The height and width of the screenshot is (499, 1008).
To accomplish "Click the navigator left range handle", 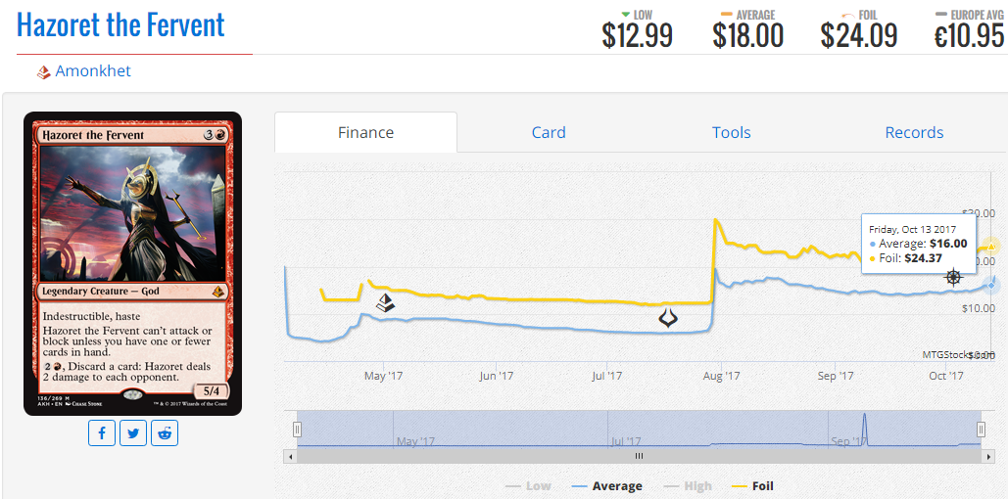I will 297,429.
